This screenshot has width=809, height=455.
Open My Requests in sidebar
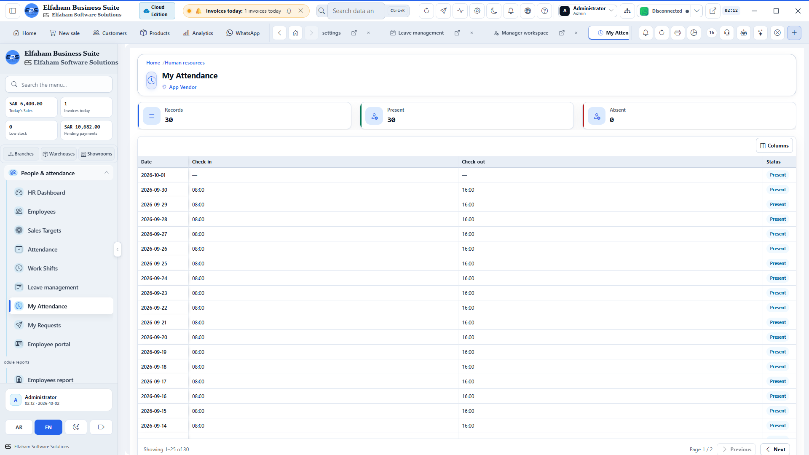61,325
